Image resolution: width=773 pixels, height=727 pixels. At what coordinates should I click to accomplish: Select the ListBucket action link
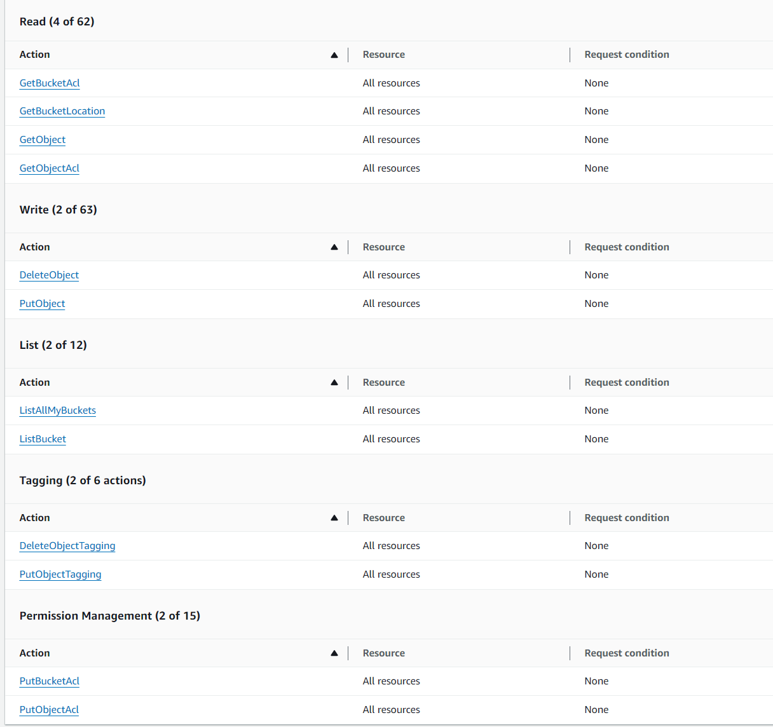pyautogui.click(x=43, y=439)
